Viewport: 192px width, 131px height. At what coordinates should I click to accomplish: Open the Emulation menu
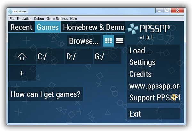pyautogui.click(x=24, y=19)
